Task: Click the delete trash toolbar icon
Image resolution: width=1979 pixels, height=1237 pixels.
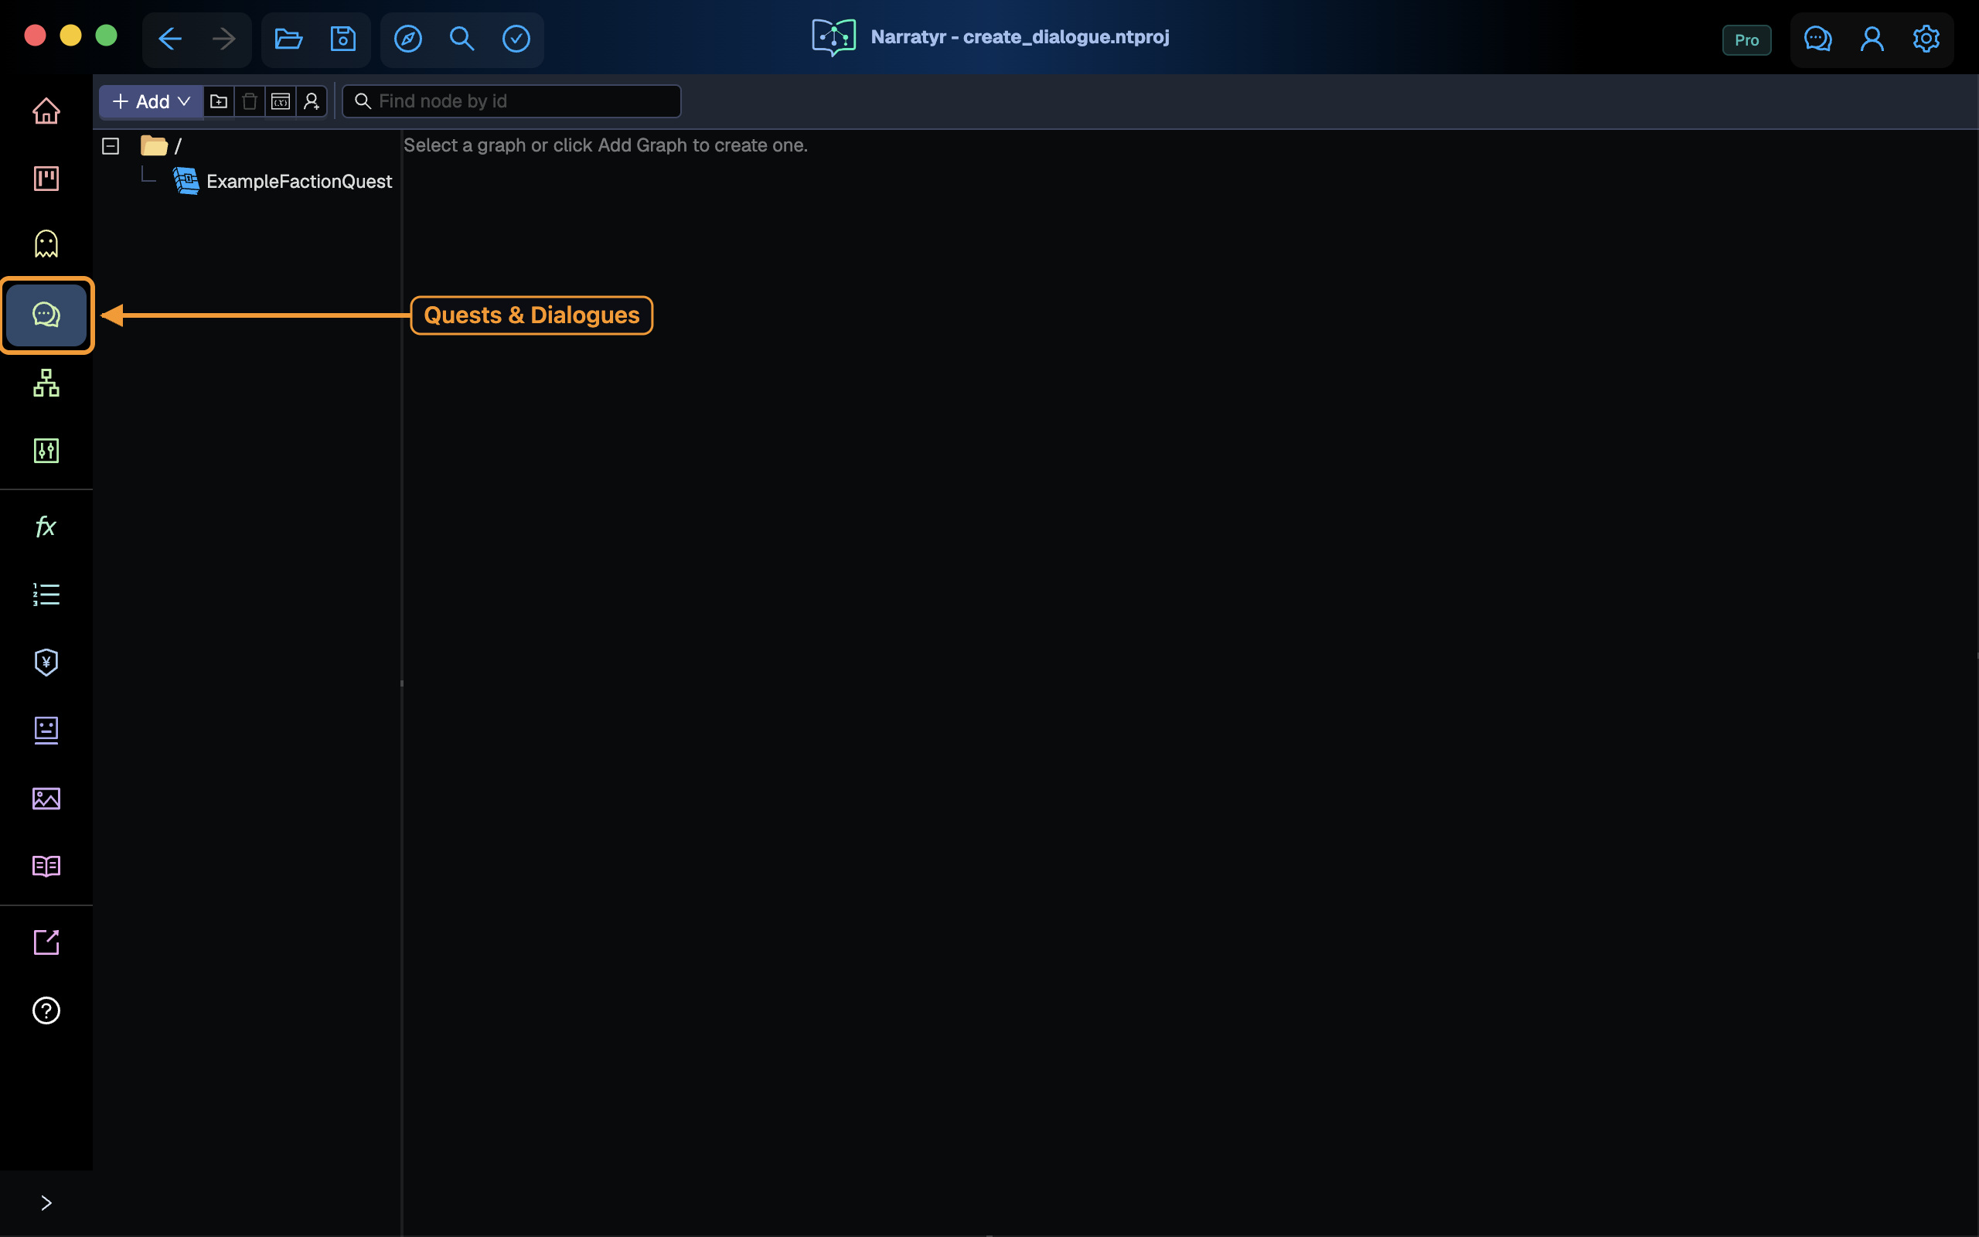Action: click(250, 101)
